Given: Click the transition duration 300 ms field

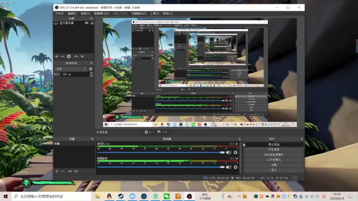Looking at the screenshot, I should [75, 75].
